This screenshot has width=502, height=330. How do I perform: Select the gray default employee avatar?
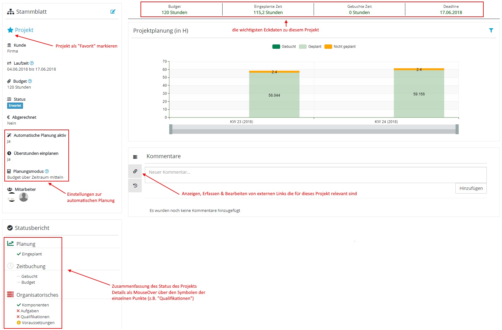tap(24, 197)
